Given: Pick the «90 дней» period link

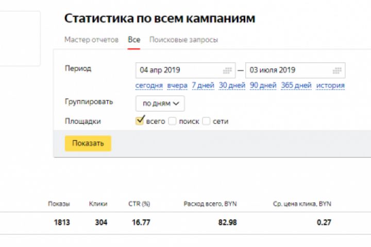Looking at the screenshot, I should point(263,85).
